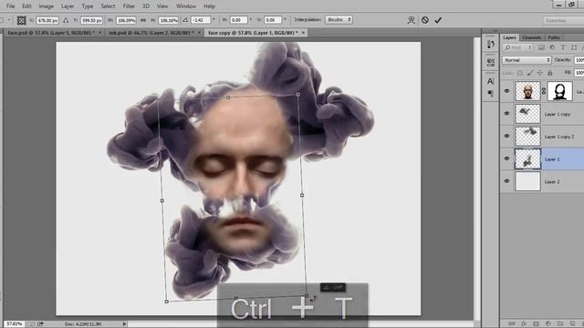Image resolution: width=584 pixels, height=328 pixels.
Task: Hide Layer 1 via eye icon
Action: pos(506,159)
